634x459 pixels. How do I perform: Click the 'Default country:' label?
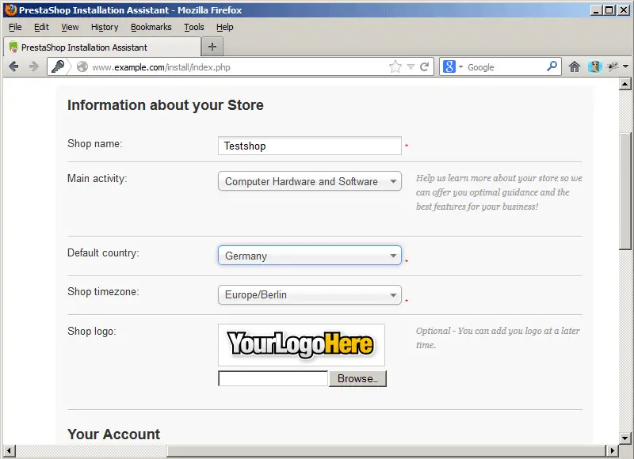103,252
